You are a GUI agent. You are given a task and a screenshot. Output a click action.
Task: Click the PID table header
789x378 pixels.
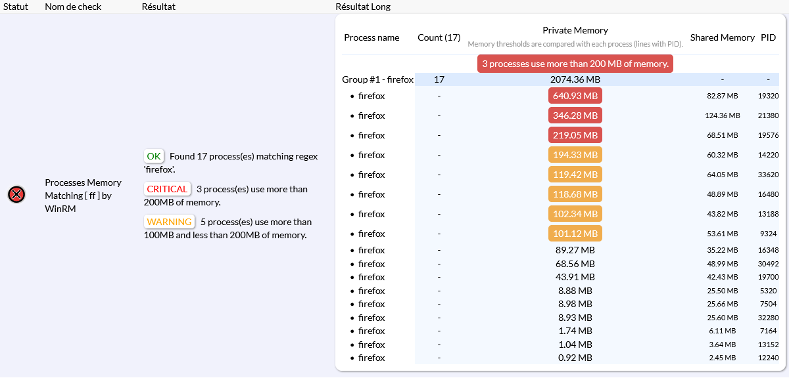(768, 37)
